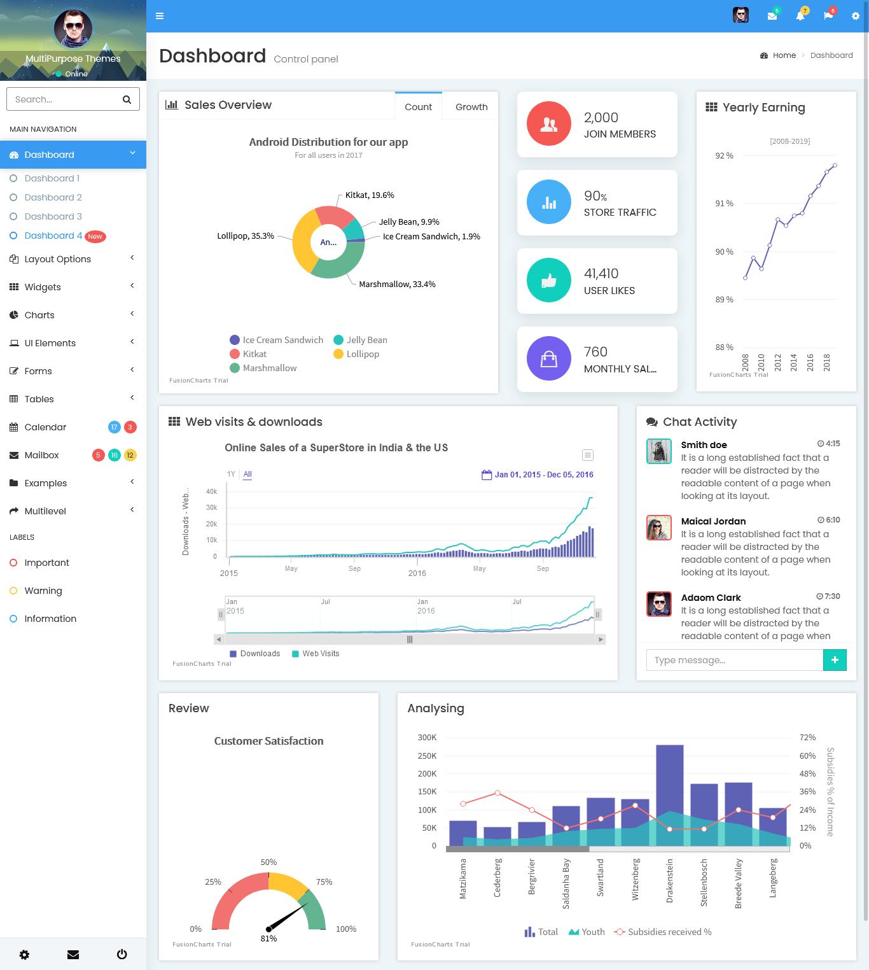The width and height of the screenshot is (869, 970).
Task: Click the search magnifier icon
Action: coord(127,99)
